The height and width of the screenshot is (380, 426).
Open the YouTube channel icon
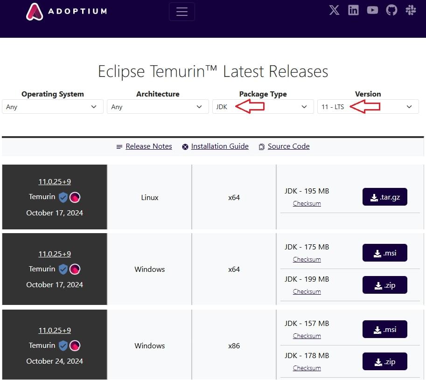coord(372,10)
